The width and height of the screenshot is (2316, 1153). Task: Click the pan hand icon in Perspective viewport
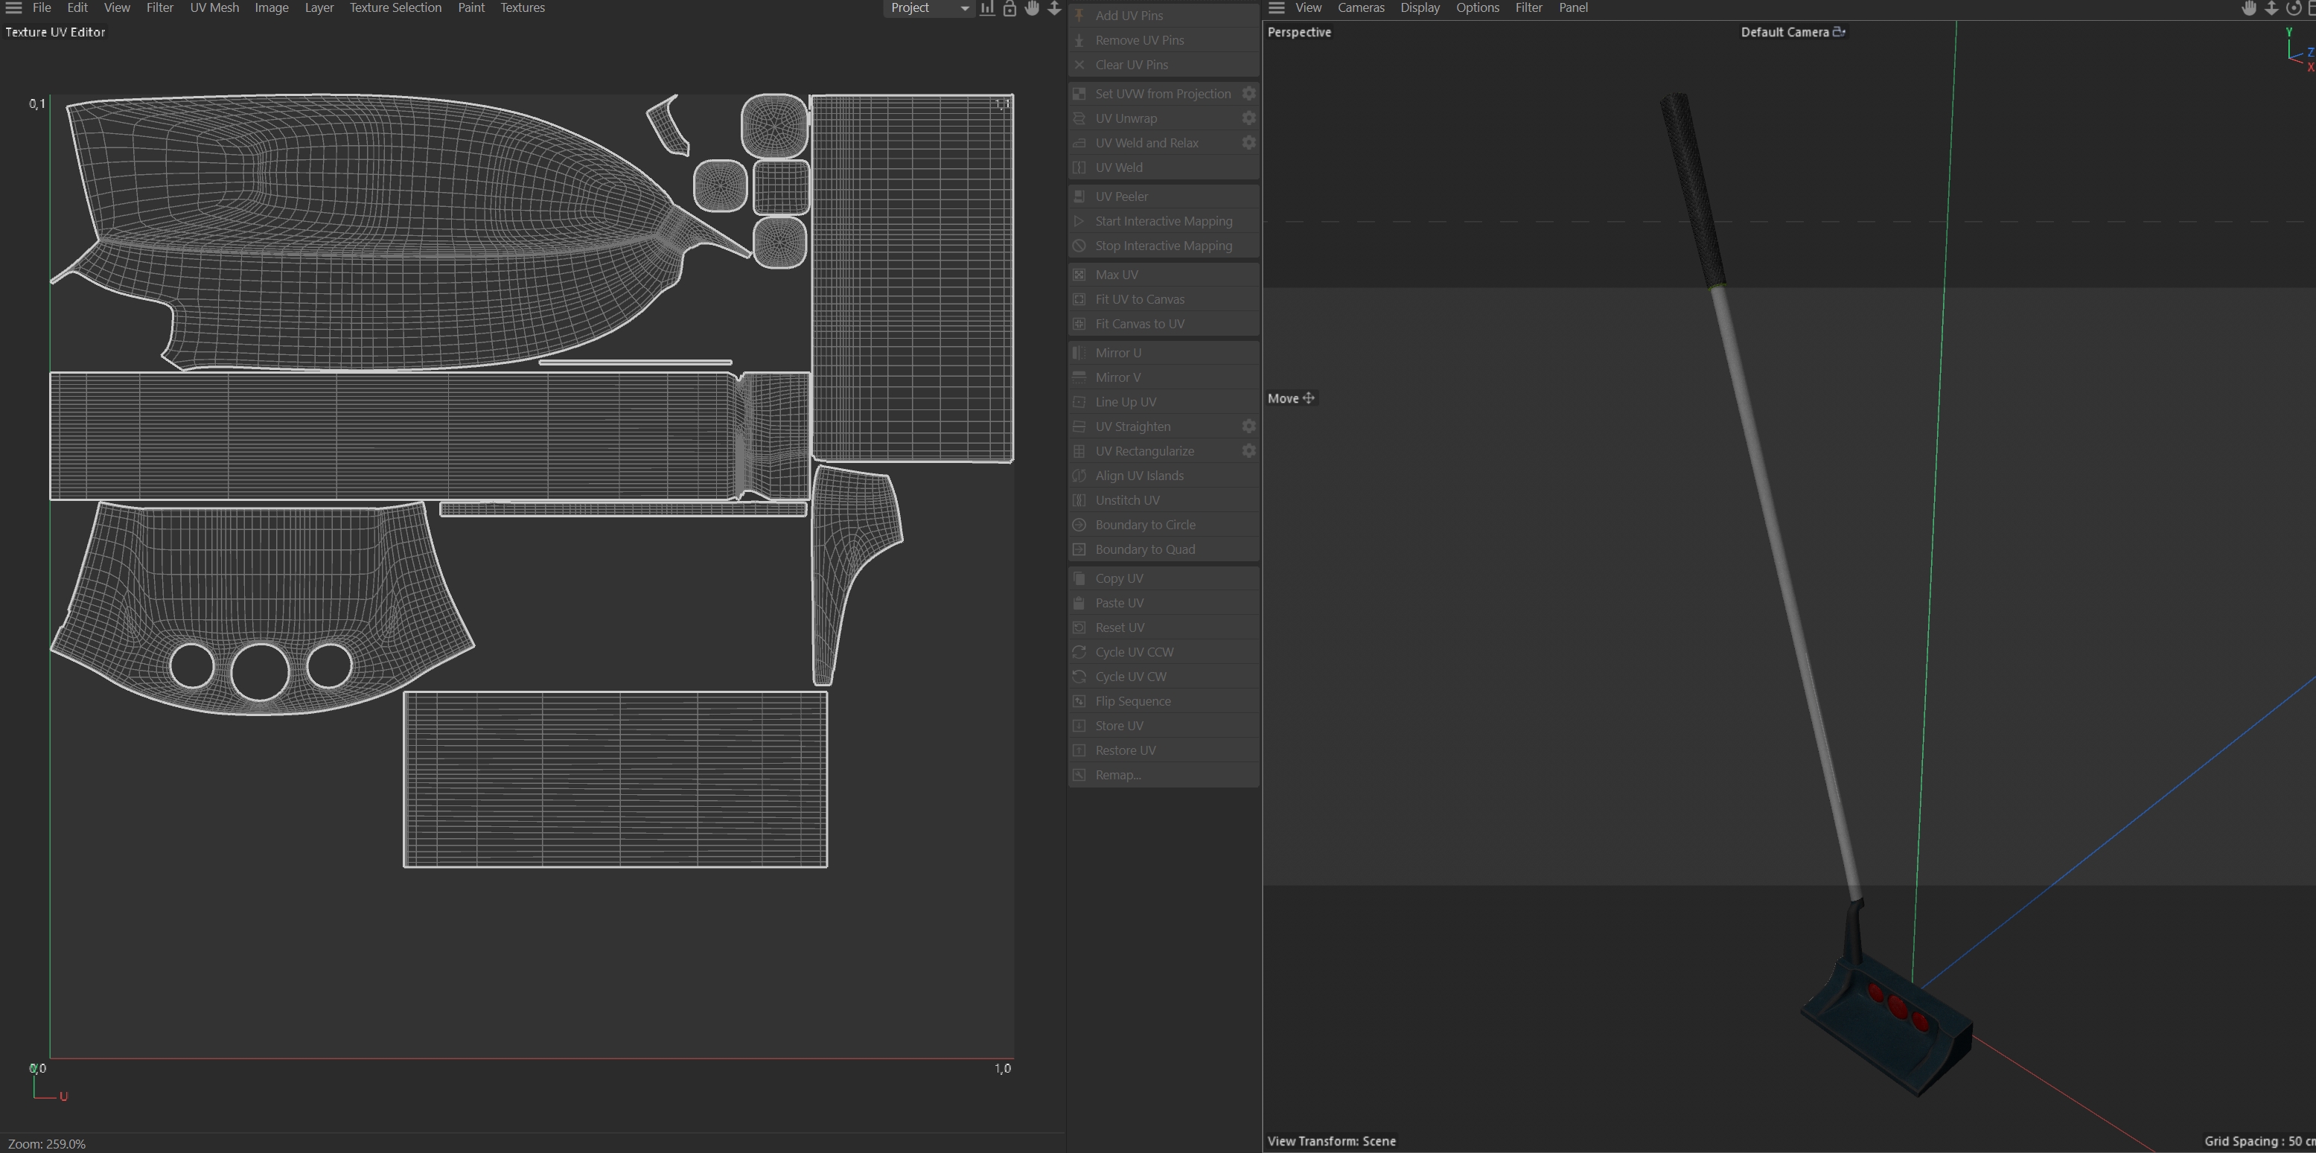point(2248,8)
